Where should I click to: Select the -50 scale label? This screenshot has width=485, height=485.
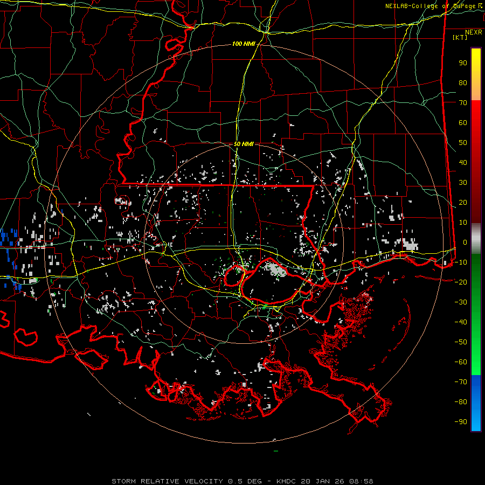461,342
